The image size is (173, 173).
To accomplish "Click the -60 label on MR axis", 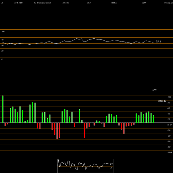I will click(169, 142).
